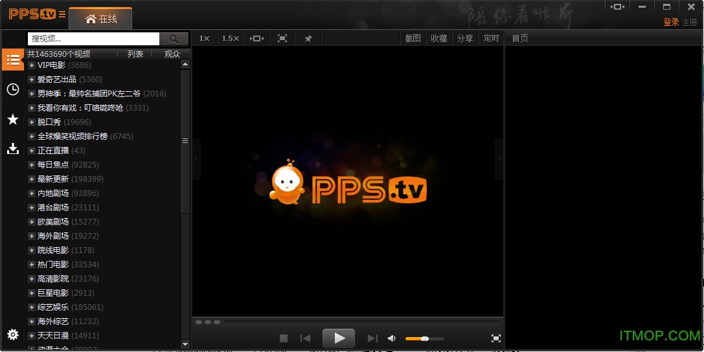This screenshot has height=352, width=704.
Task: Open the PPS.tv main menu icon
Action: (62, 14)
